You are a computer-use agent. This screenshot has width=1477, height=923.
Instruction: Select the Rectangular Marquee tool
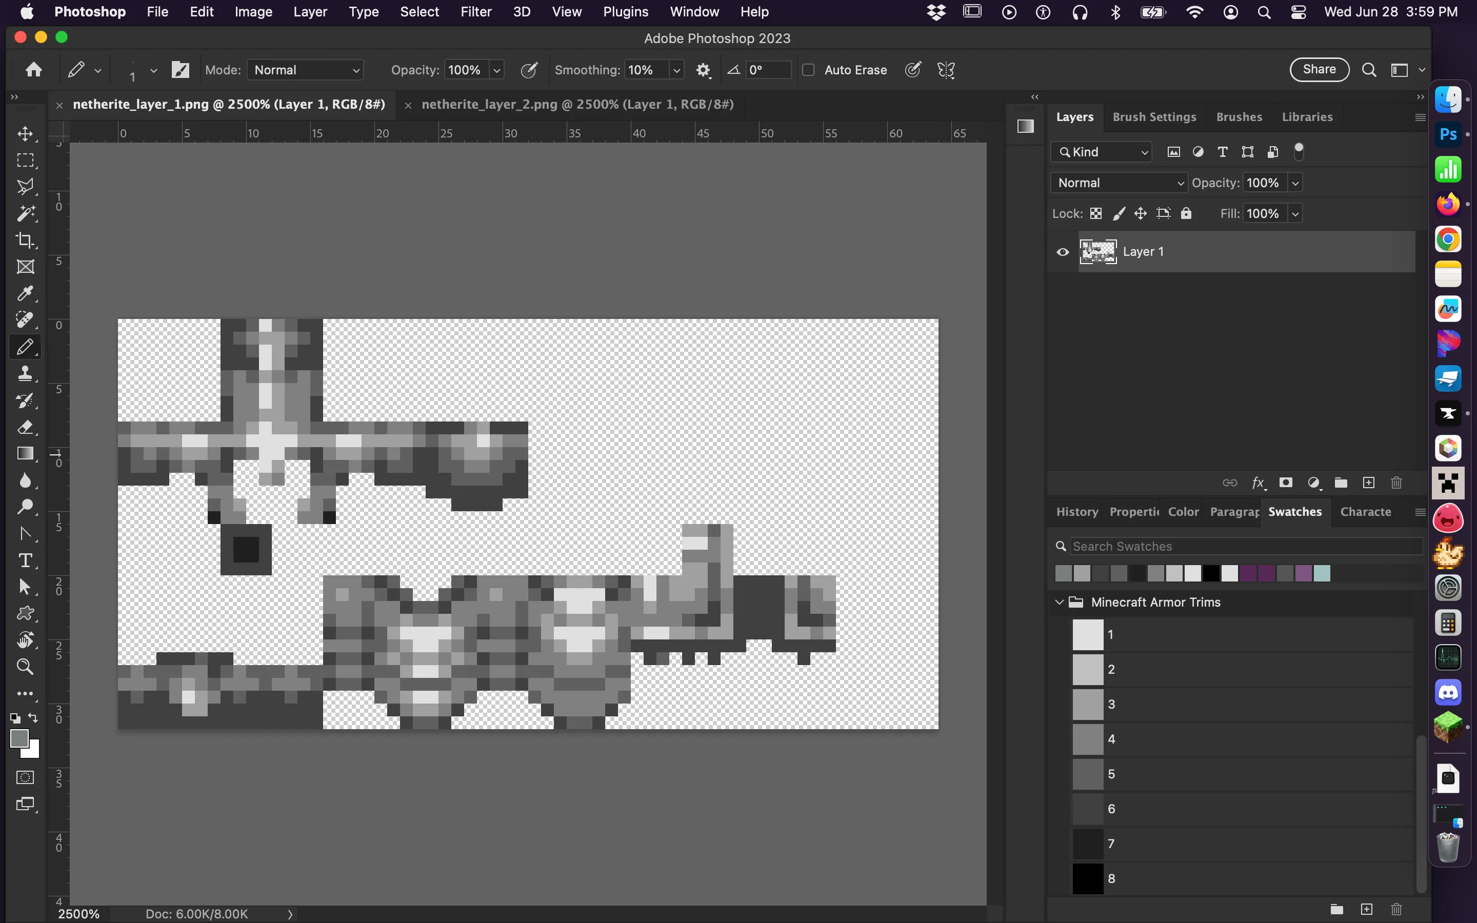25,160
